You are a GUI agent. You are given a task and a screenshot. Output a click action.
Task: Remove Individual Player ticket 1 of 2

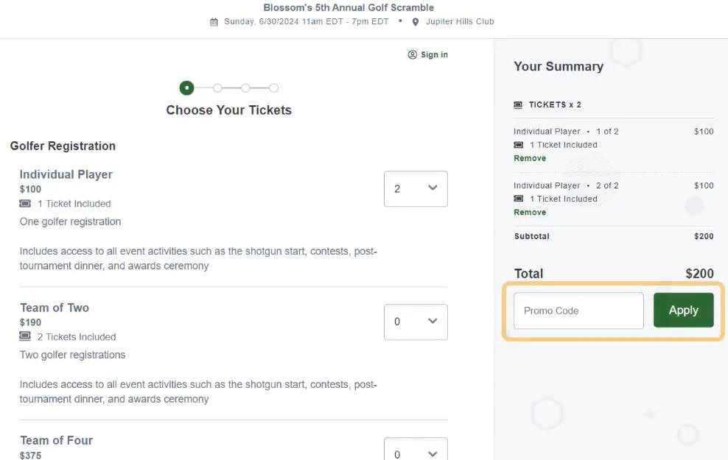tap(530, 158)
